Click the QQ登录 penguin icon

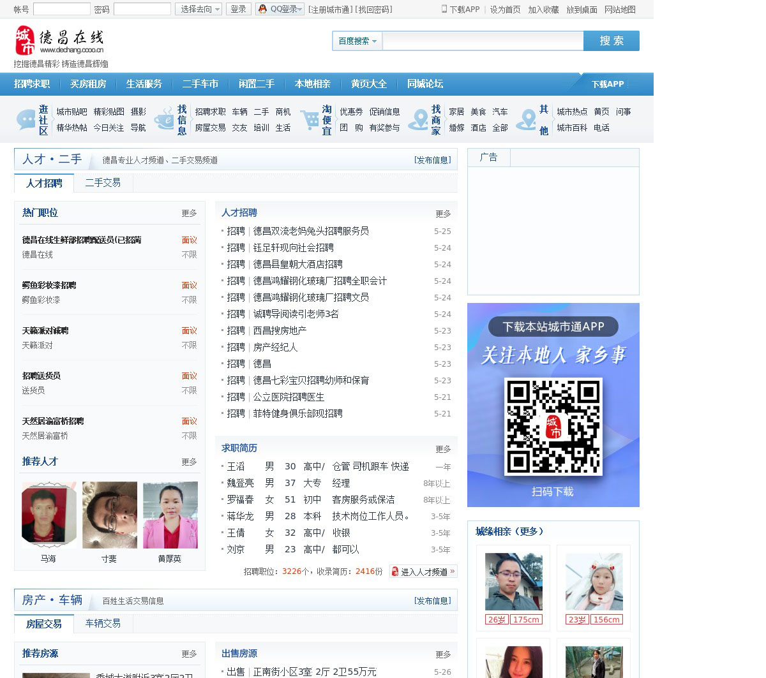(262, 9)
